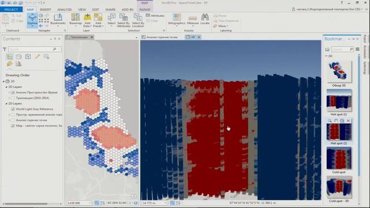Open the map scale dropdown 1:430 000
This screenshot has height=208, width=370.
(90, 203)
